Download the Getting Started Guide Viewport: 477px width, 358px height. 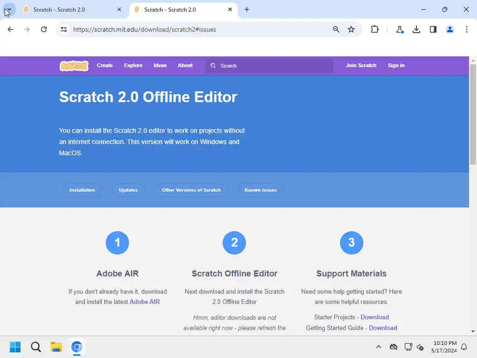click(383, 328)
